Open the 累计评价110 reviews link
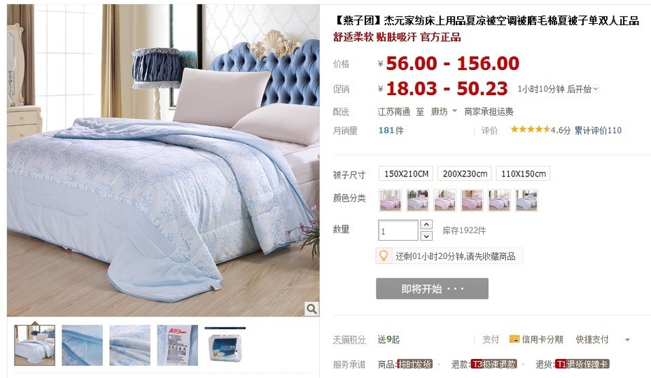 tap(598, 130)
